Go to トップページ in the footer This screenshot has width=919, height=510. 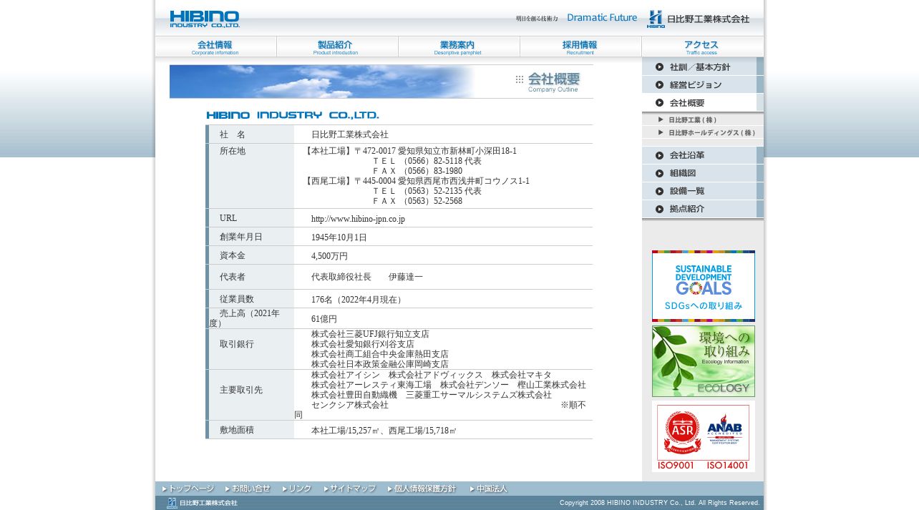pos(188,489)
